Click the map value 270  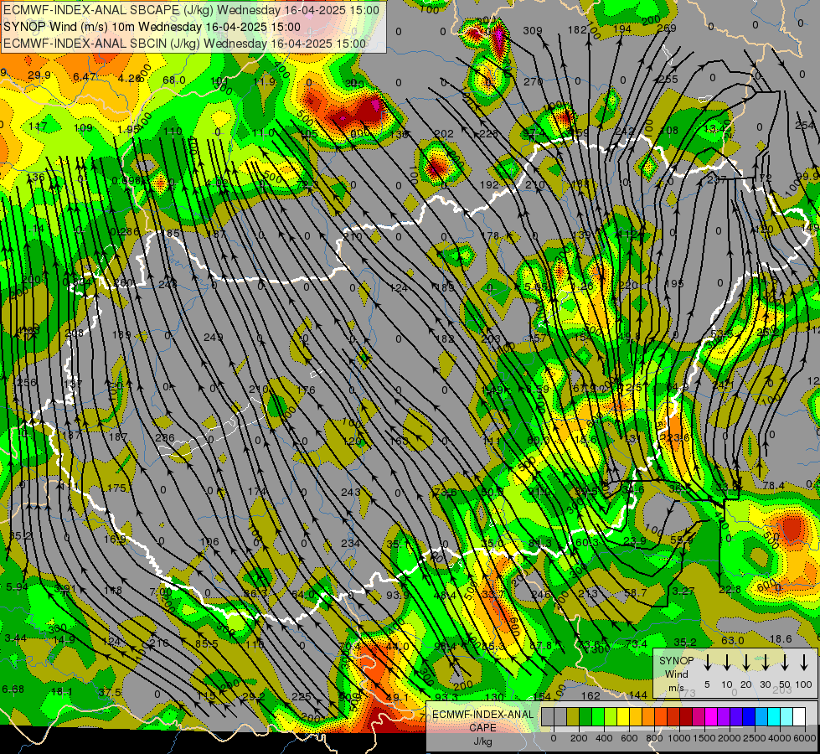tap(533, 81)
